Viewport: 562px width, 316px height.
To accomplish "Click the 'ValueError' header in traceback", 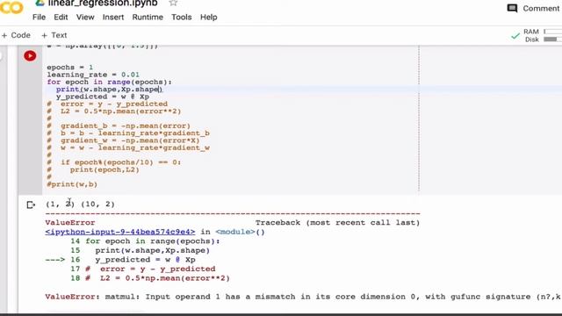I will [70, 222].
